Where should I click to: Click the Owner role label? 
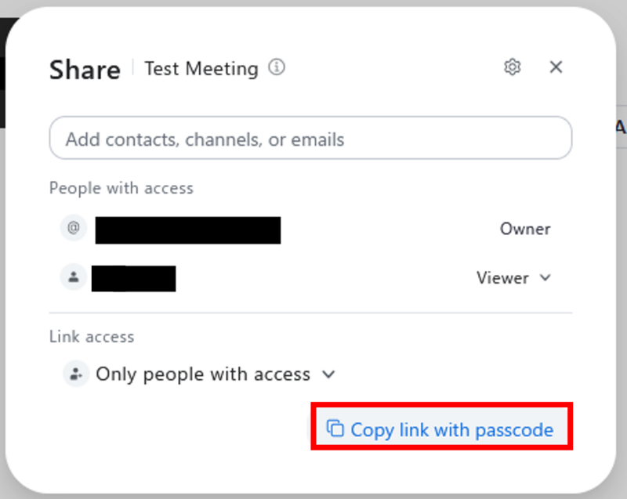pyautogui.click(x=525, y=229)
